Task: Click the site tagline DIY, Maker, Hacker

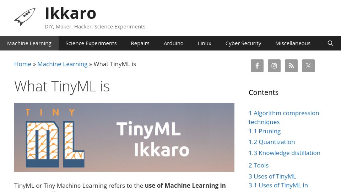Action: (x=95, y=27)
